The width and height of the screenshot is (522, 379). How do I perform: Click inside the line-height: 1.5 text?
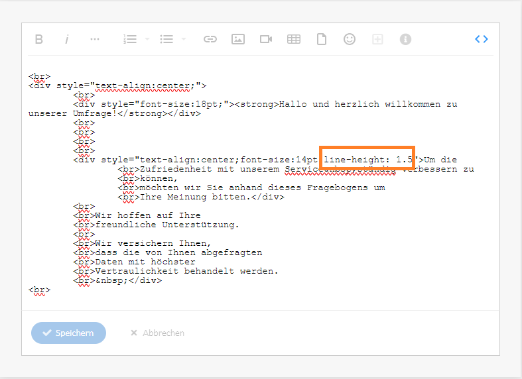368,160
